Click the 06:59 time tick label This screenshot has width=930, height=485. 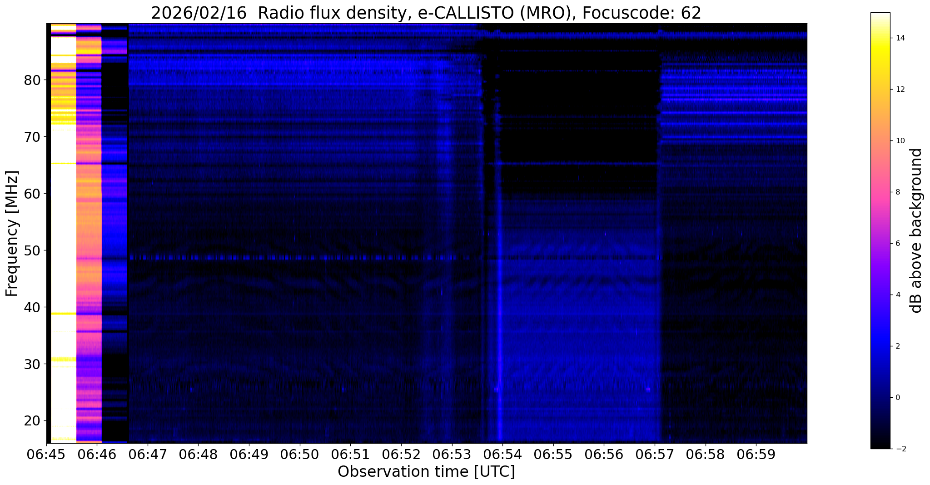pyautogui.click(x=756, y=454)
